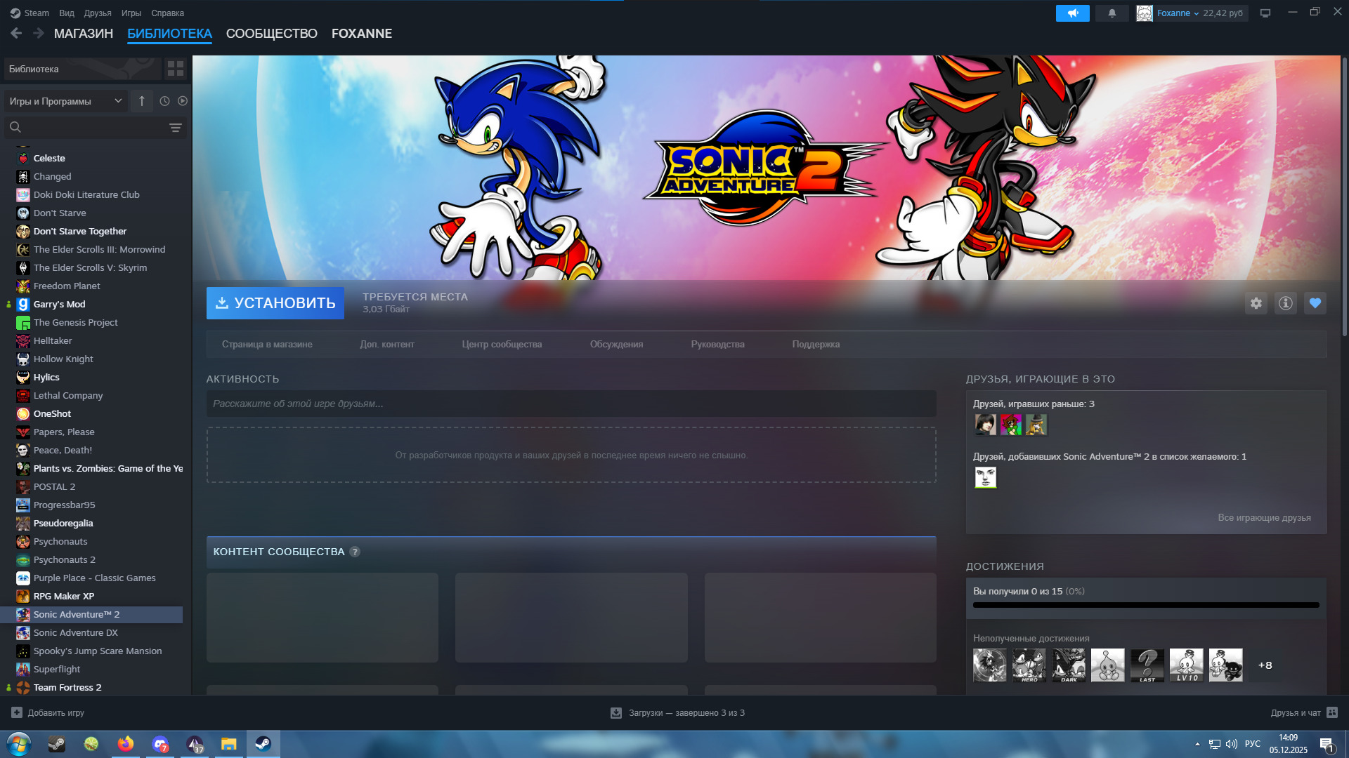The width and height of the screenshot is (1349, 758).
Task: Click the back navigation arrow
Action: point(16,33)
